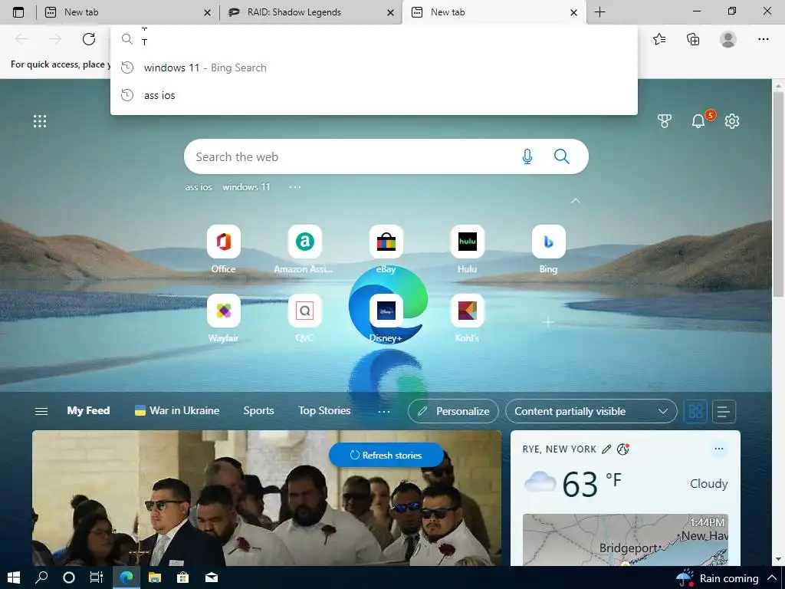
Task: Open a new tab with plus button
Action: point(599,12)
